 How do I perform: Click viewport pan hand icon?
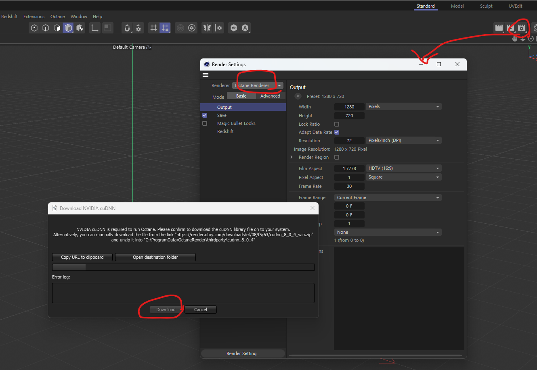[515, 39]
